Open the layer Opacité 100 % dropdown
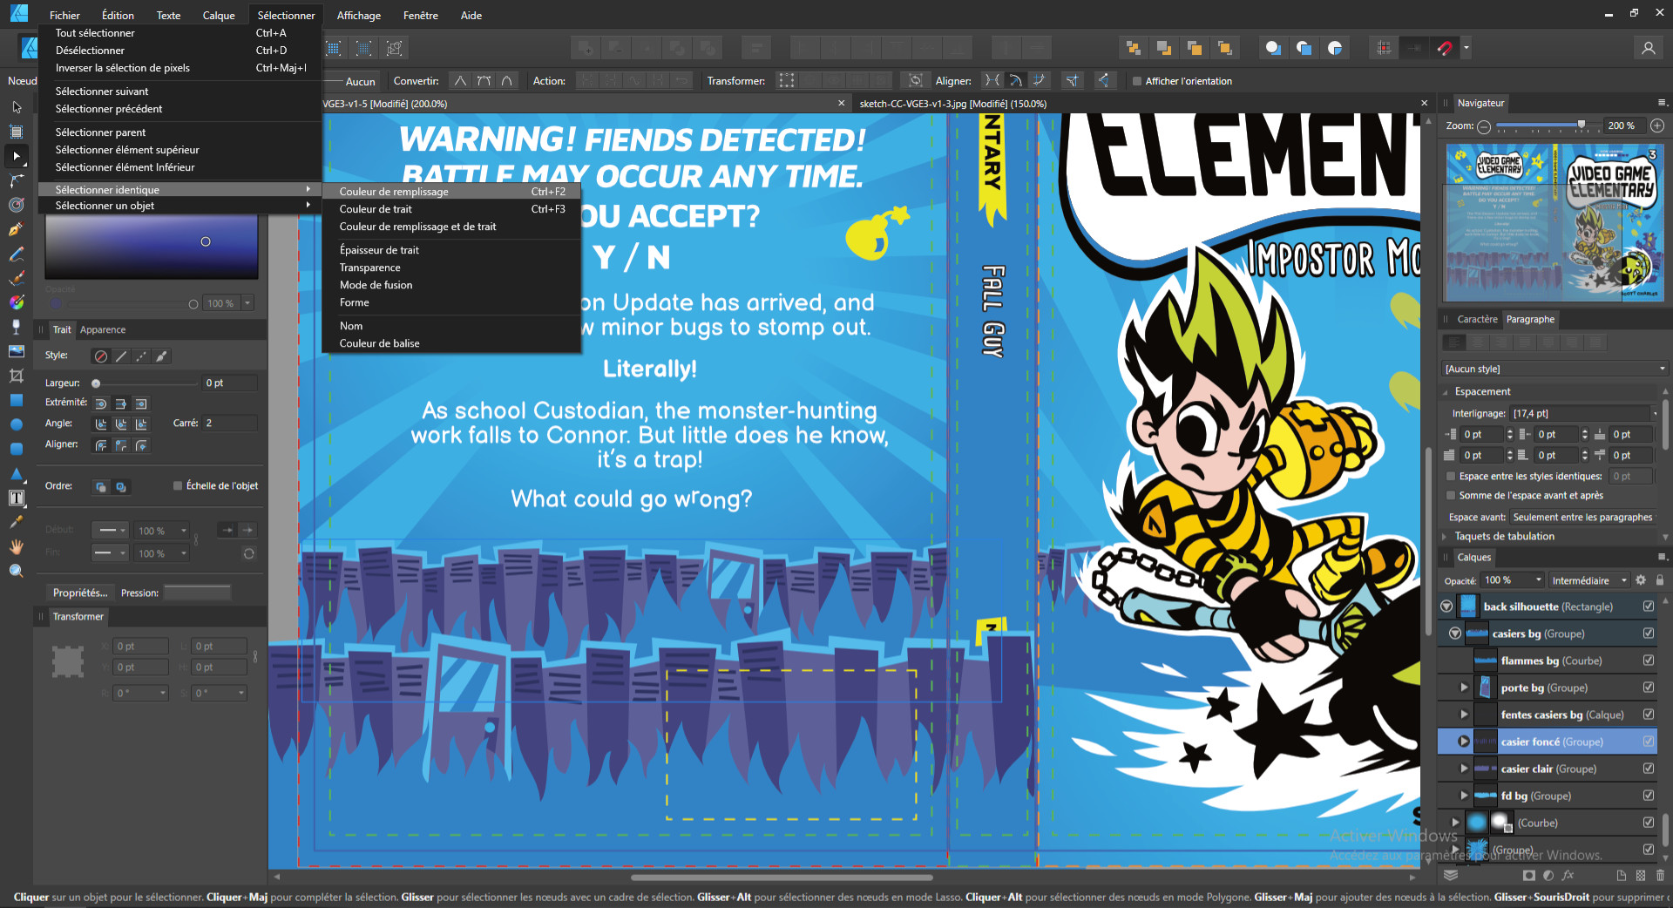 click(1538, 580)
